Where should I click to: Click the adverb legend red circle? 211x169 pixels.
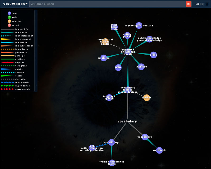9,25
